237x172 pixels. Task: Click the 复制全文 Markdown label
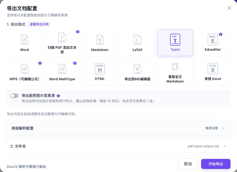point(175,79)
